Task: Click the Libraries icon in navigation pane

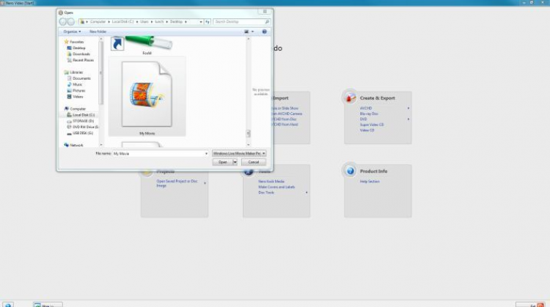Action: point(66,73)
